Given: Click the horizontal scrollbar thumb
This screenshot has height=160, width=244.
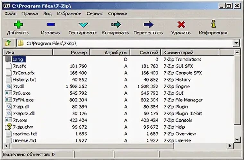Looking at the screenshot, I should click(91, 146).
